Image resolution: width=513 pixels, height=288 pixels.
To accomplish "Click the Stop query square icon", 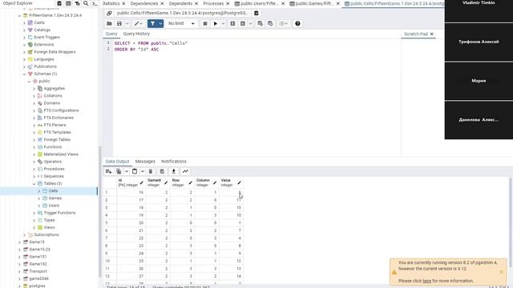I will point(205,23).
